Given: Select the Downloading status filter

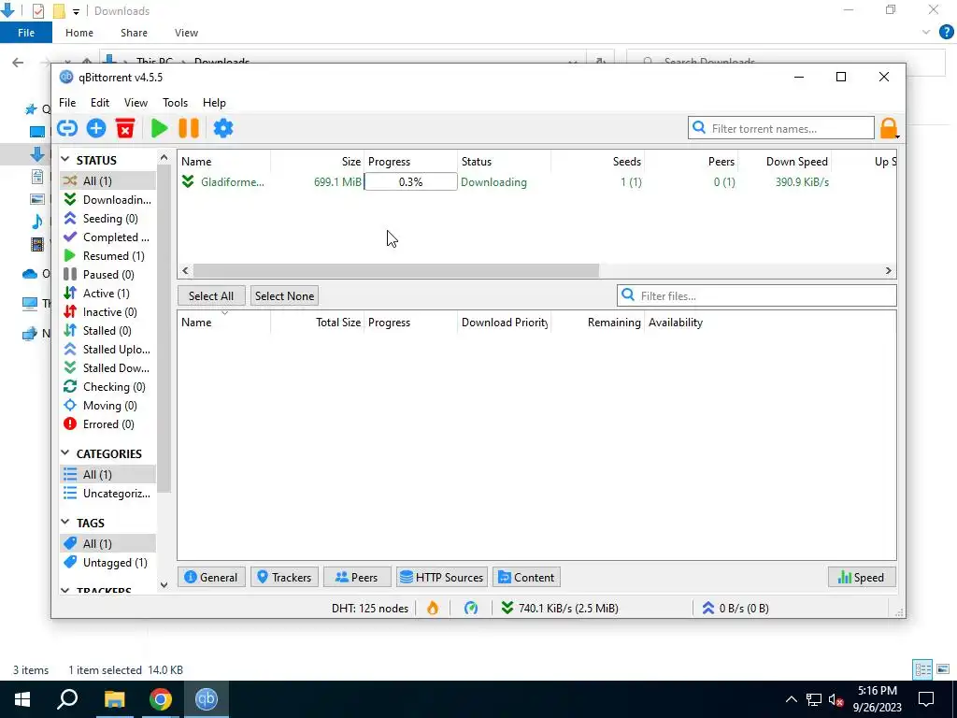Looking at the screenshot, I should point(108,200).
